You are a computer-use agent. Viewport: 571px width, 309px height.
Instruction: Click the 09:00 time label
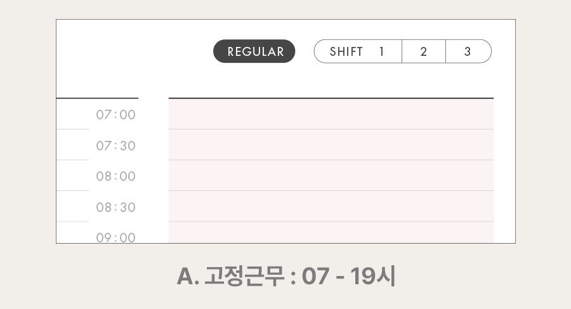click(116, 237)
